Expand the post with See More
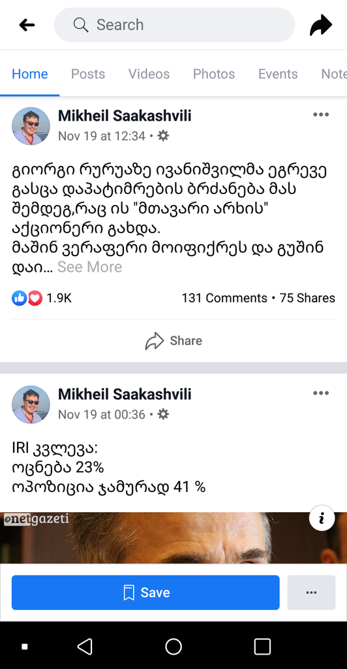Image resolution: width=347 pixels, height=669 pixels. click(90, 267)
